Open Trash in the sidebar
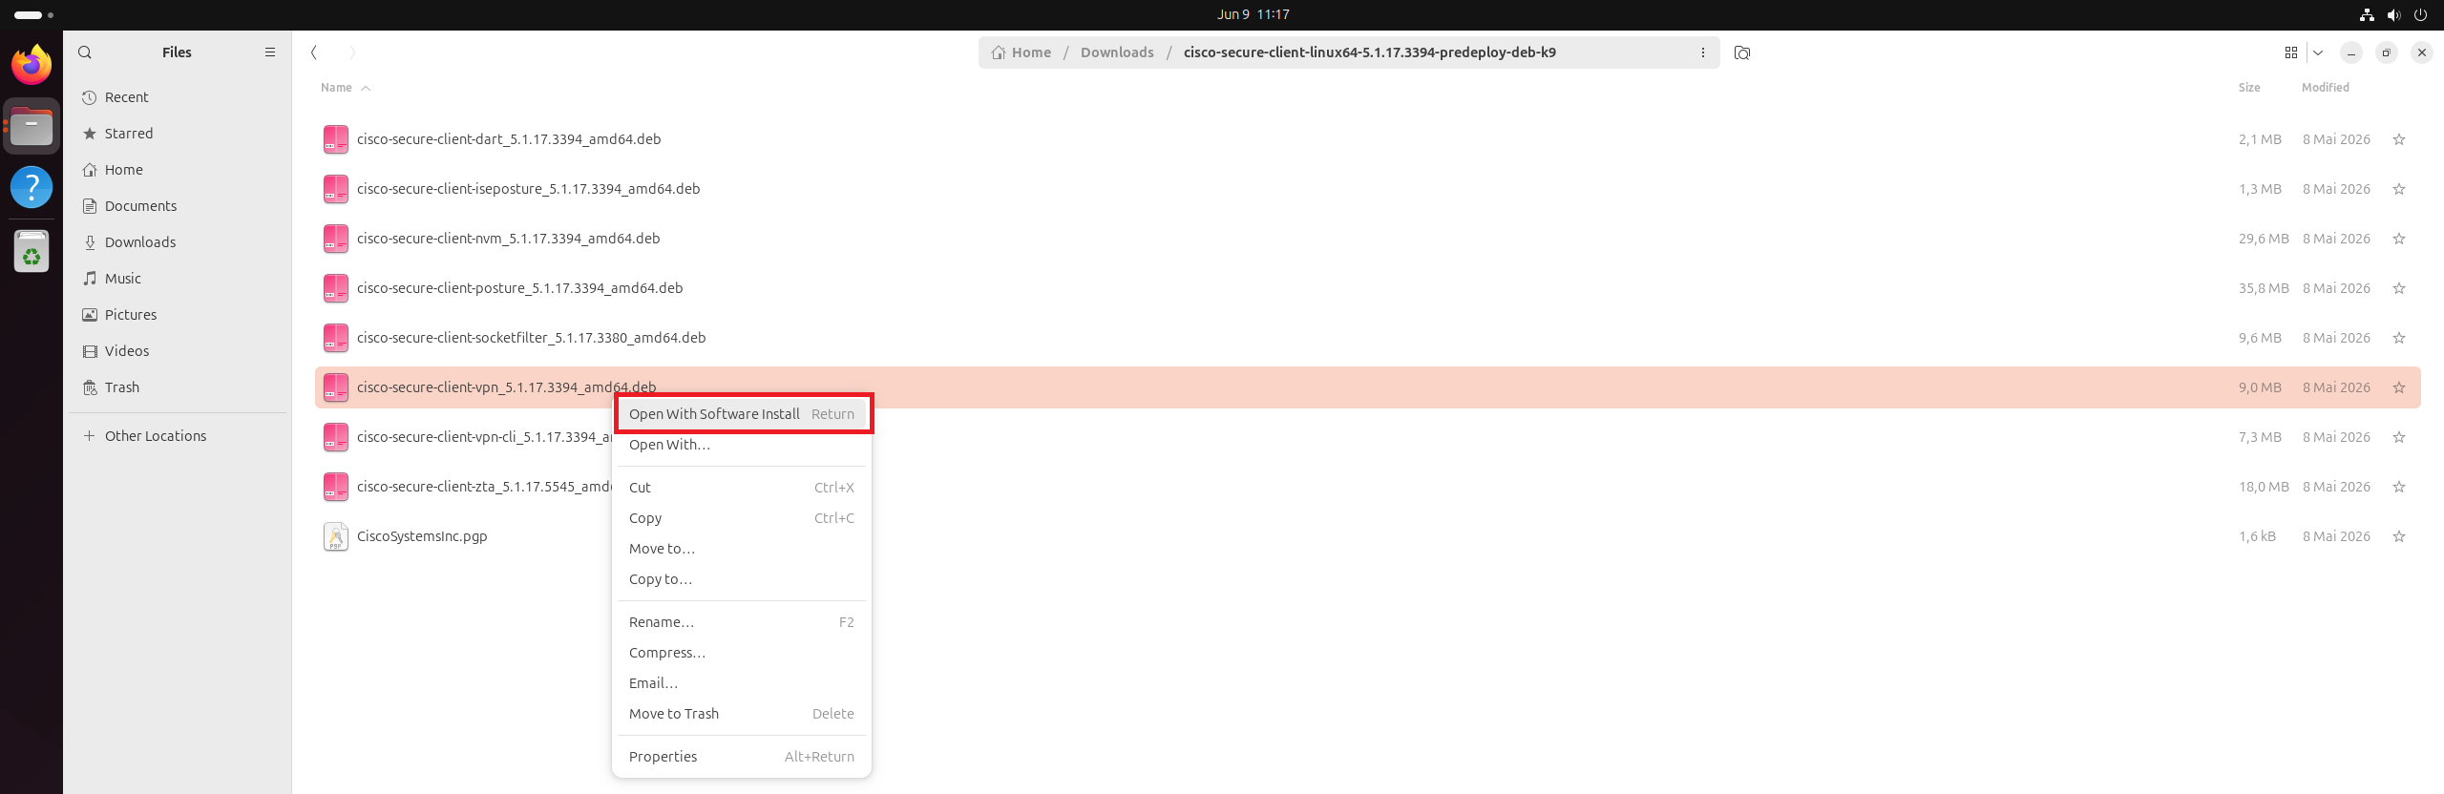Screen dimensions: 2444x794 coord(178,387)
